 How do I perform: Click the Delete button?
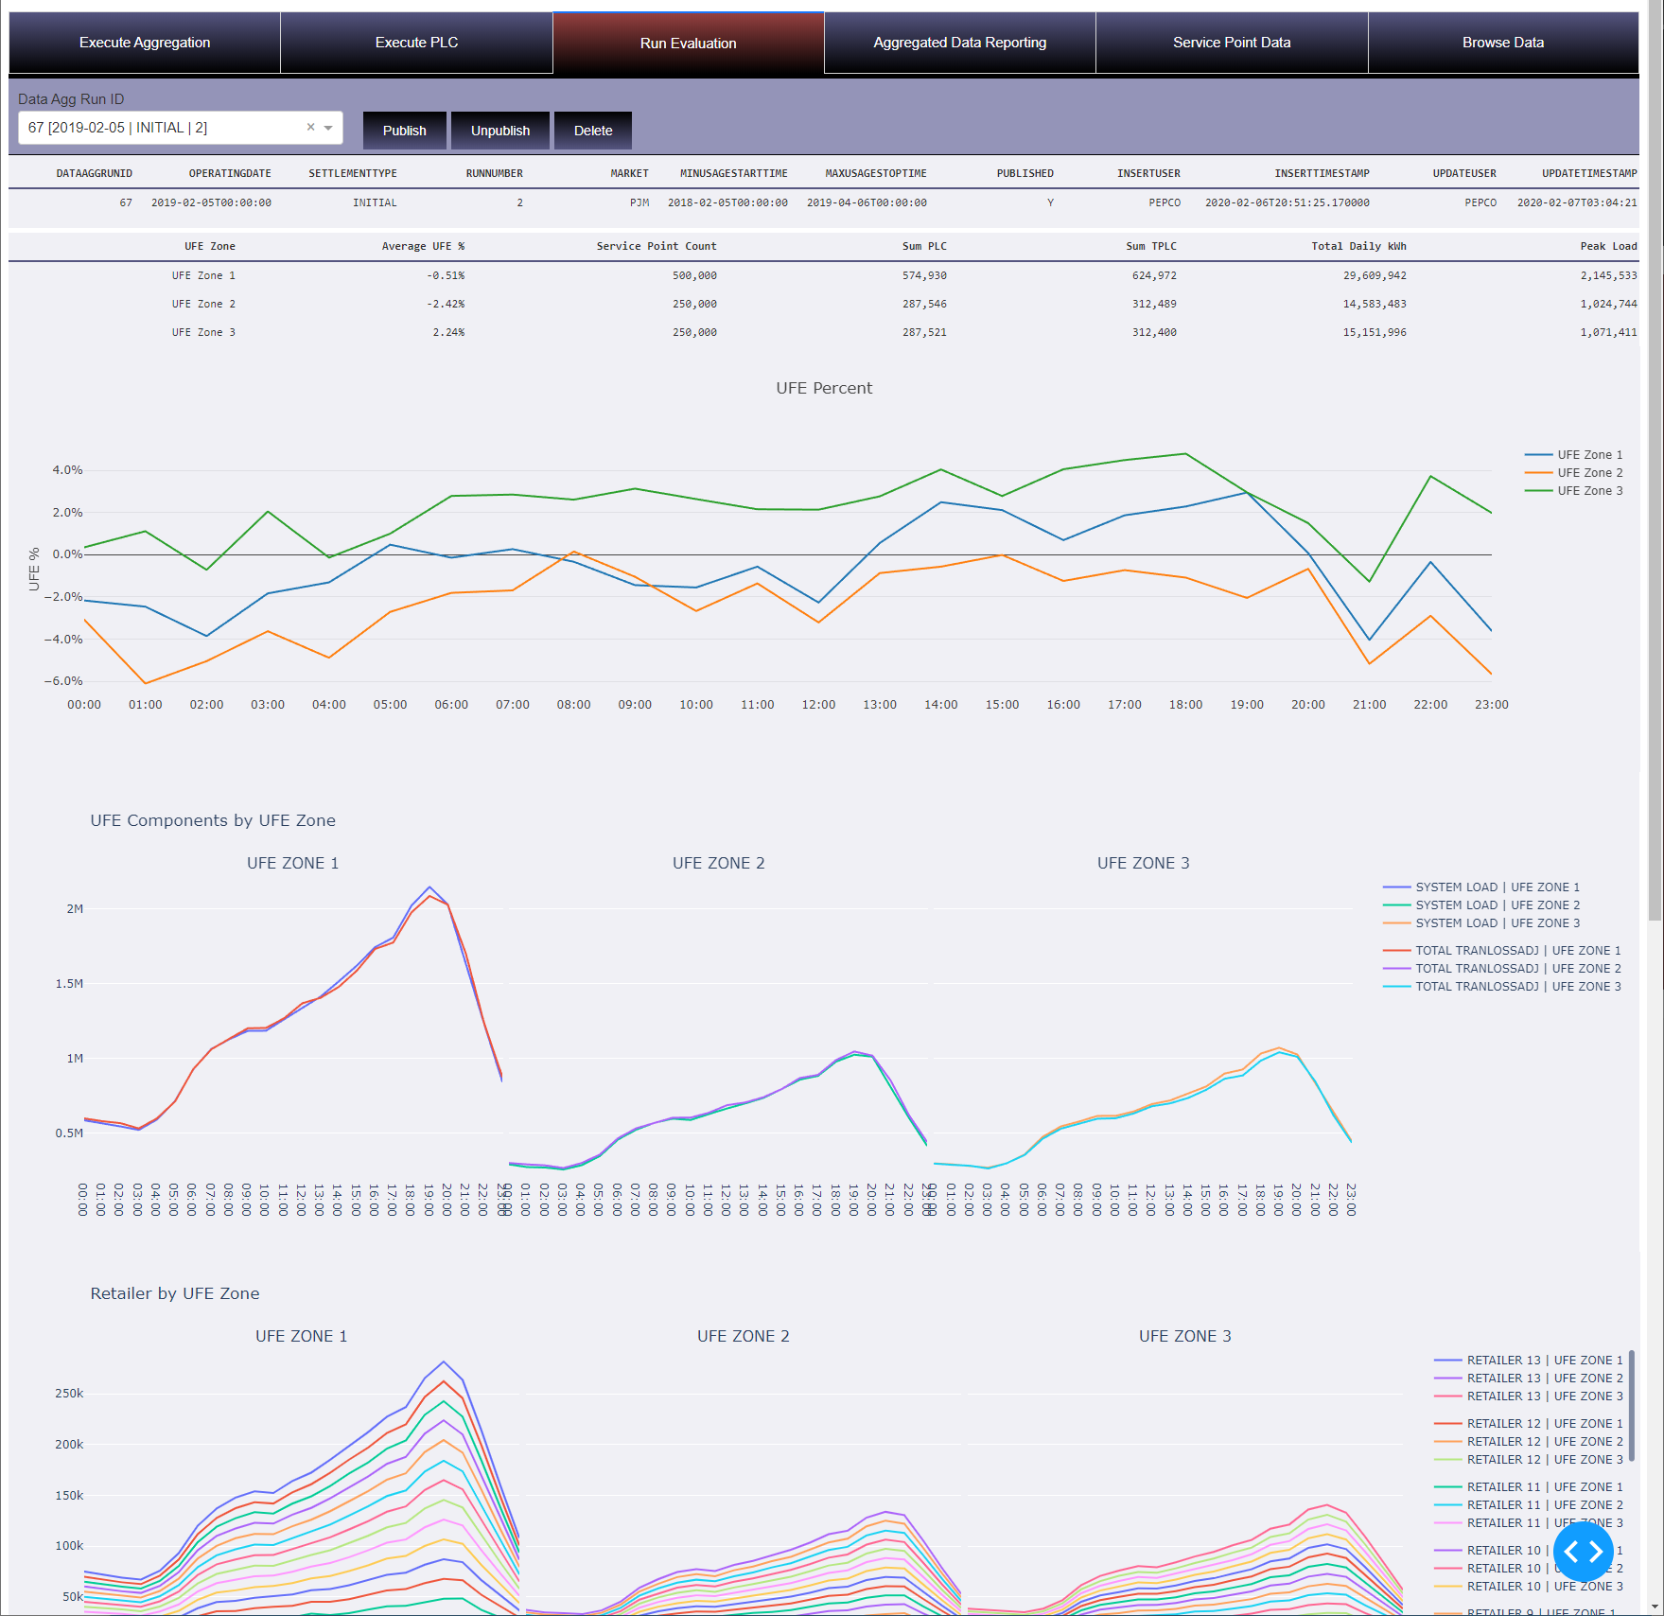coord(593,131)
